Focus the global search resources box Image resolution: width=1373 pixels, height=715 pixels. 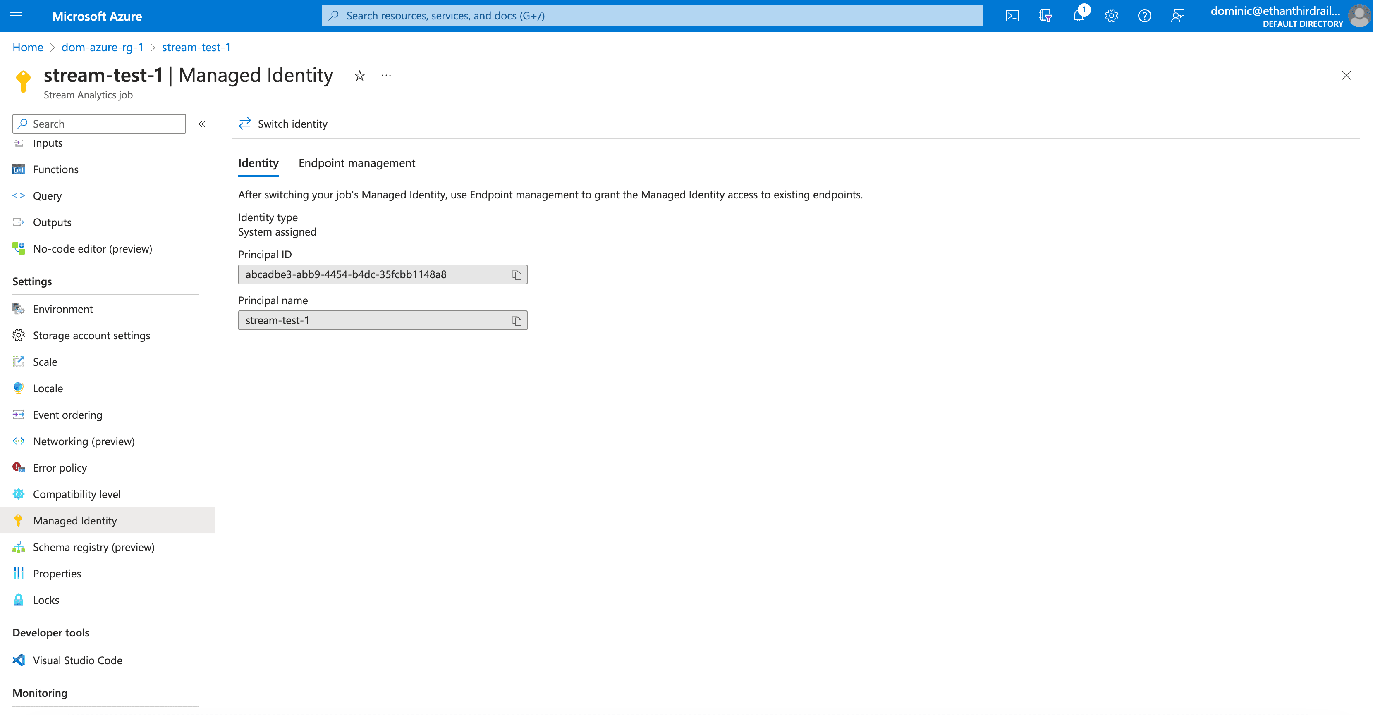click(653, 16)
